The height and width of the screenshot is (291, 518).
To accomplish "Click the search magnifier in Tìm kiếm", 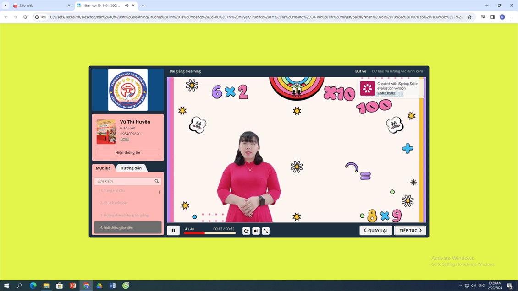I will (157, 181).
